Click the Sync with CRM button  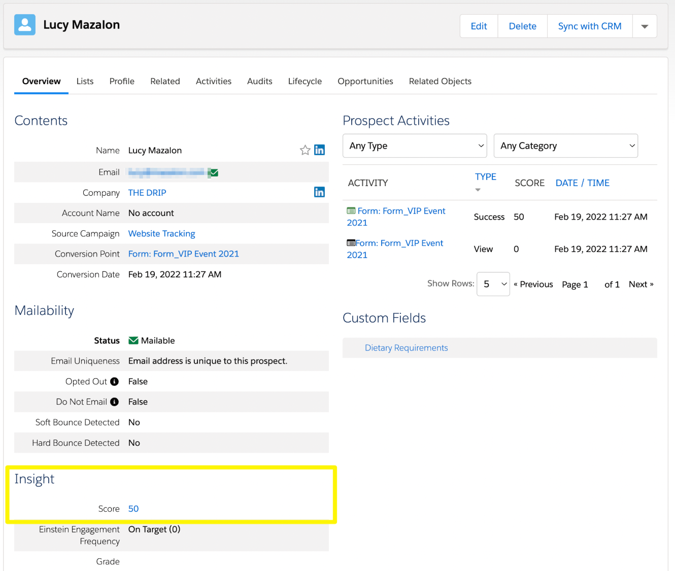coord(590,26)
